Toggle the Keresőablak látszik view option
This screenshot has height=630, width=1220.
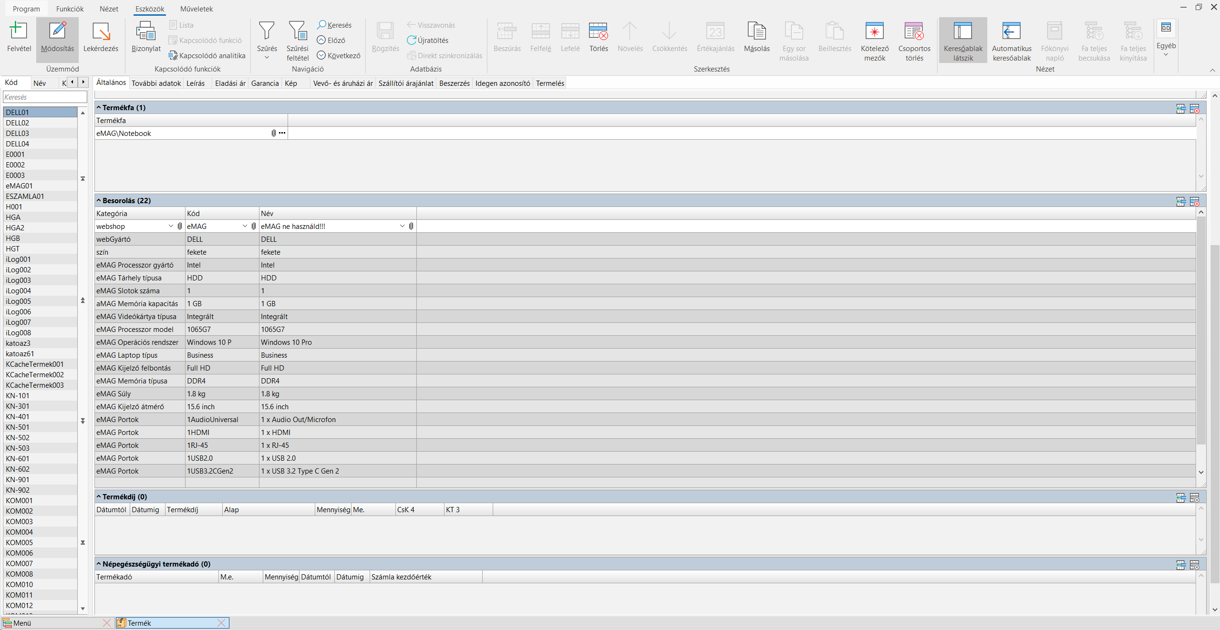click(962, 31)
